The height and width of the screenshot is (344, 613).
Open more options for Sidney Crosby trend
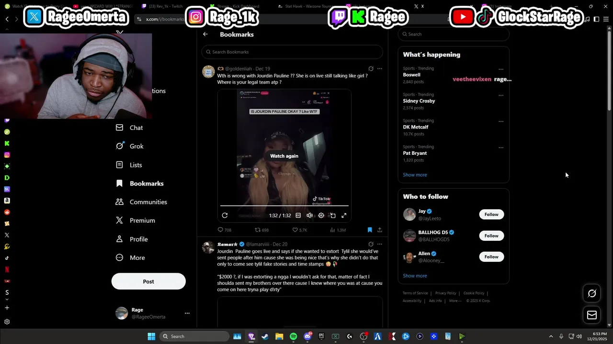pyautogui.click(x=501, y=96)
